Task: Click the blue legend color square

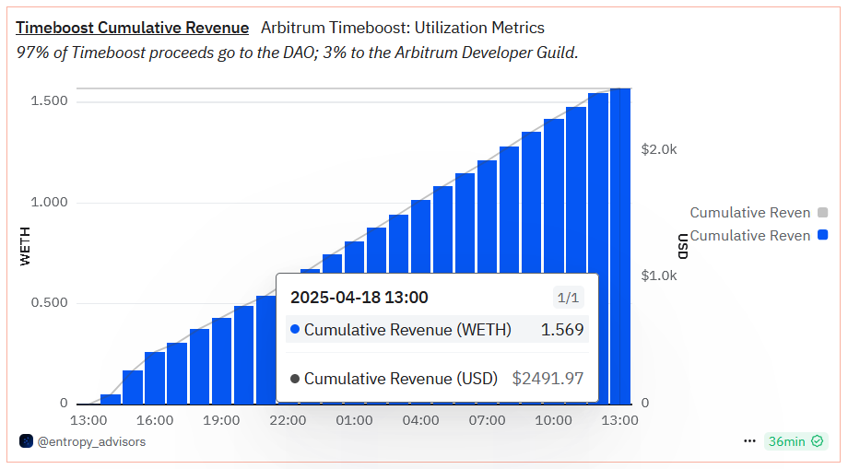Action: tap(822, 236)
